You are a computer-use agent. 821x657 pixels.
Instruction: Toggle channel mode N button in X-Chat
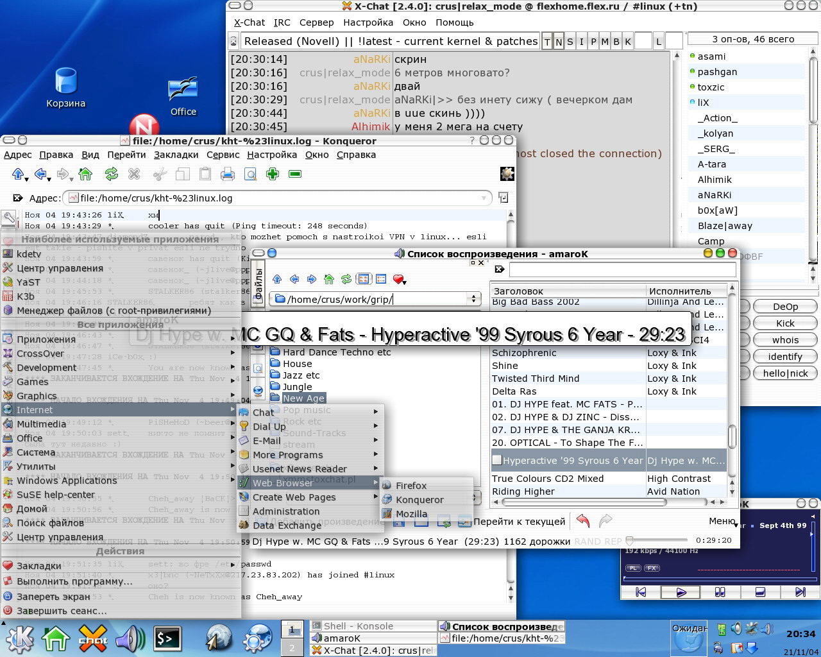coord(559,42)
